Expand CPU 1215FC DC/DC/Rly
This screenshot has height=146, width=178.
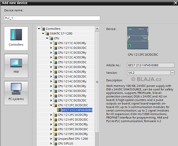(x=51, y=134)
